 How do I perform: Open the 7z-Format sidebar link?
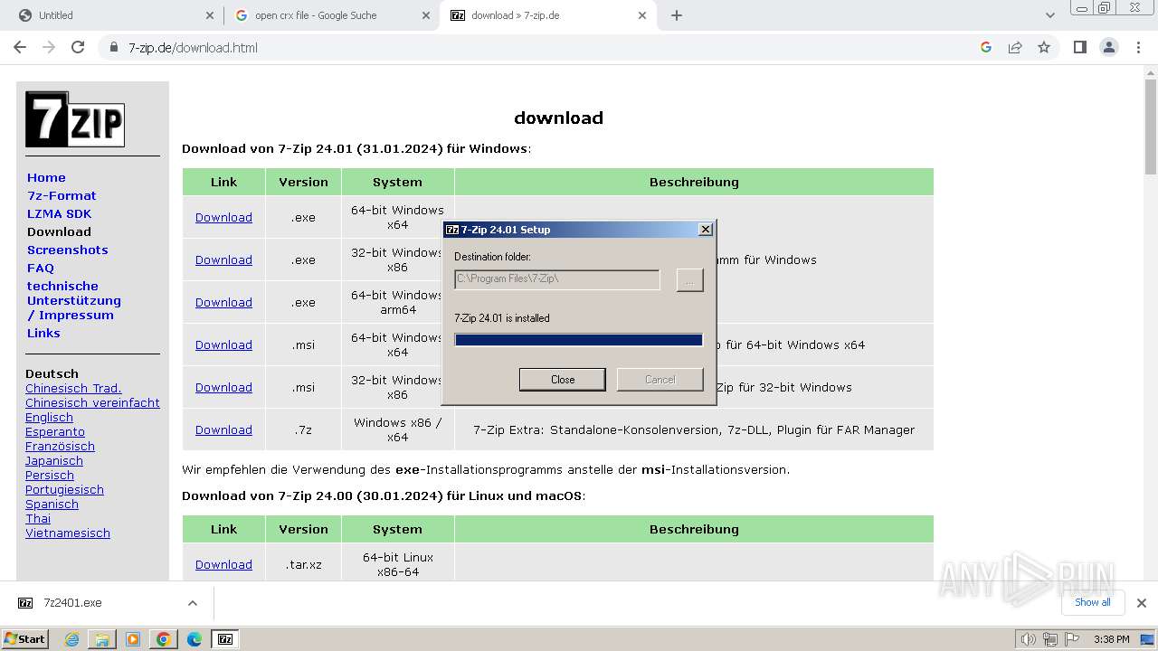62,195
